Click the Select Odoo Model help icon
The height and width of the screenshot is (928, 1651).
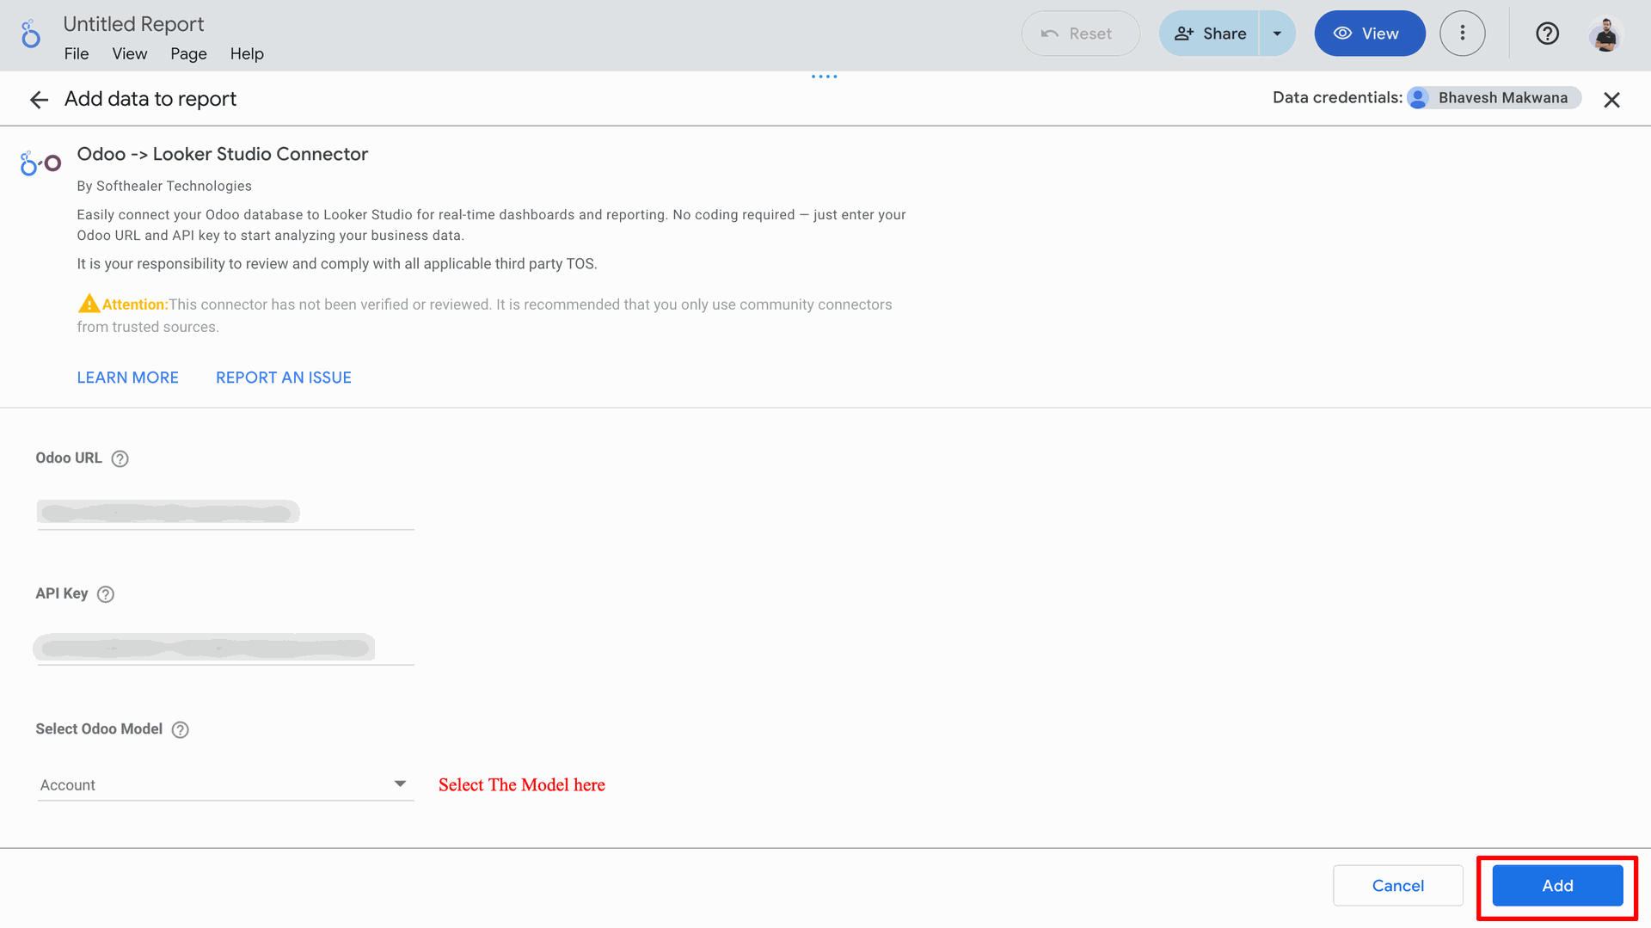click(x=180, y=729)
